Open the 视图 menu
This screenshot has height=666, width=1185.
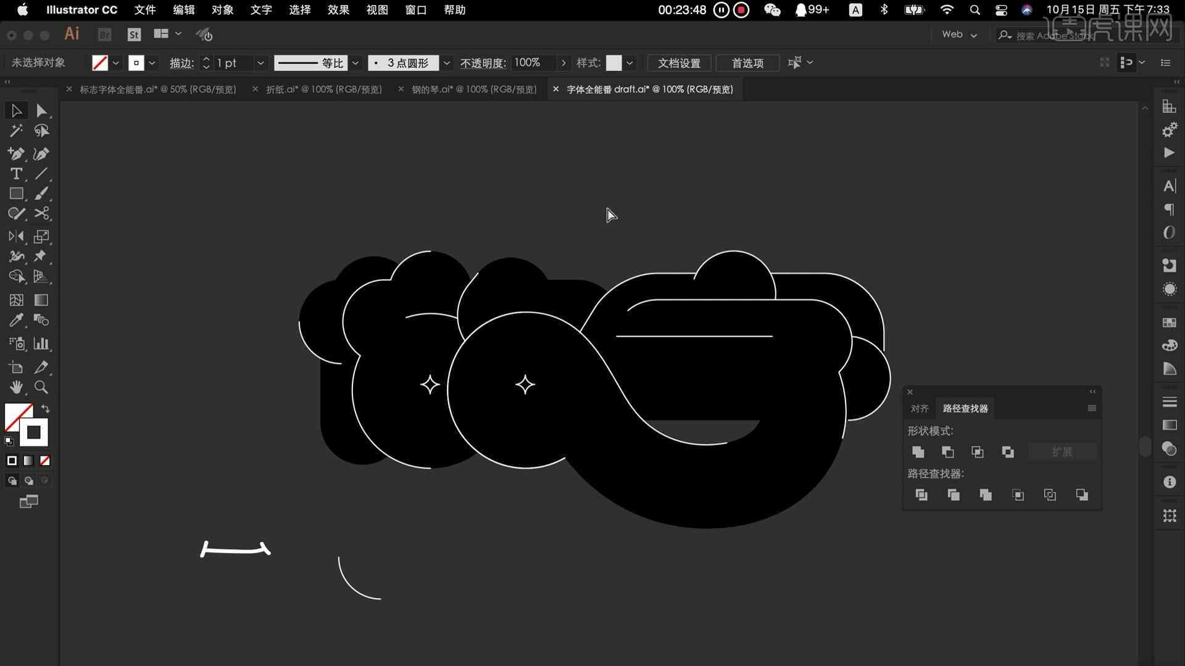click(377, 10)
